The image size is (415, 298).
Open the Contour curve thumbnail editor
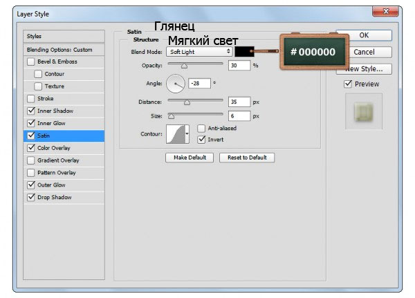coord(176,134)
